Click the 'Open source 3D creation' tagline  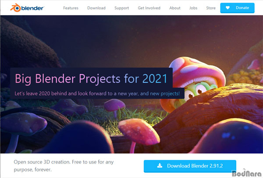point(64,166)
